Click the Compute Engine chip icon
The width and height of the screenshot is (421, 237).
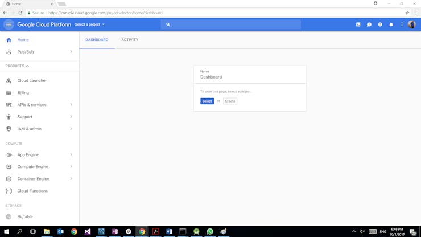click(9, 167)
